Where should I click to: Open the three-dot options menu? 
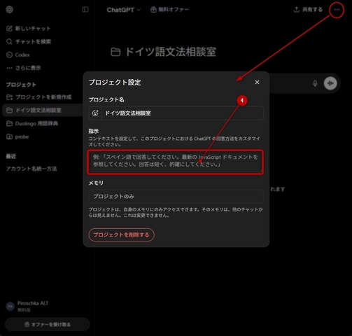[x=337, y=10]
